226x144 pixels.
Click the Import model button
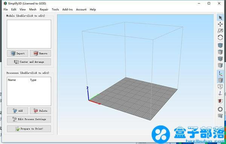tap(18, 54)
